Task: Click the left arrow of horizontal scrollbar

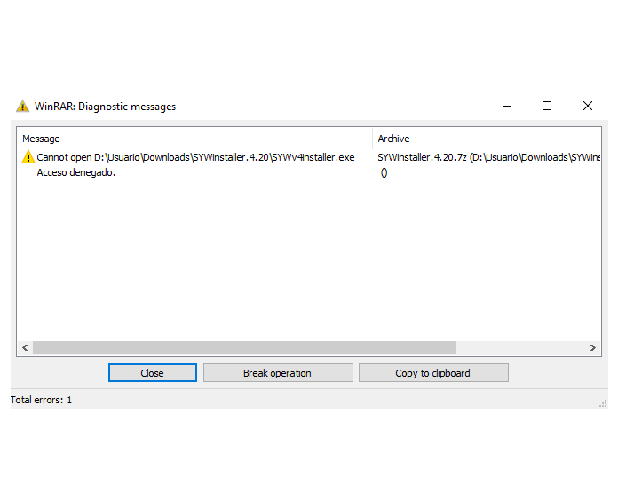Action: tap(25, 347)
